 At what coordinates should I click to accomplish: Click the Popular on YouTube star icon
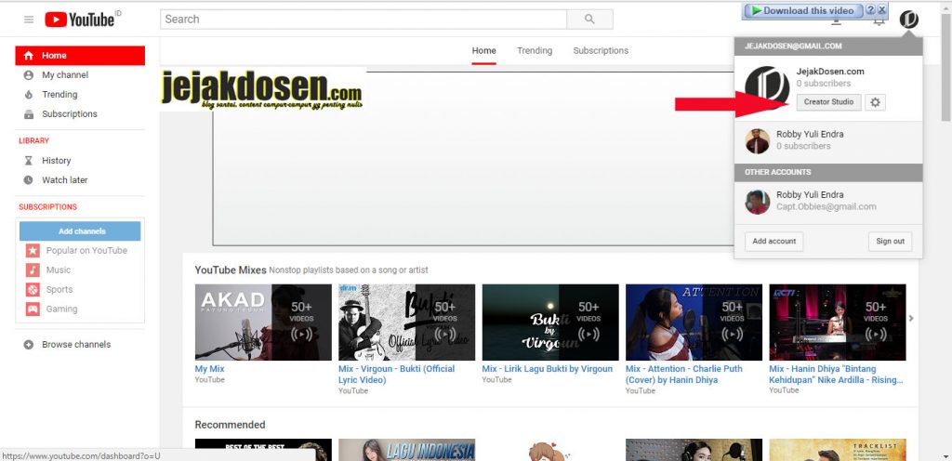[x=33, y=251]
